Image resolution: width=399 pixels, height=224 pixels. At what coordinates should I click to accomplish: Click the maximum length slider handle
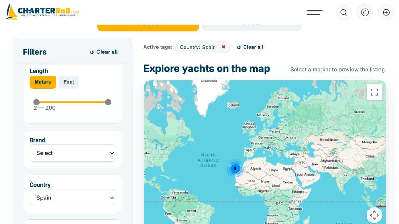pyautogui.click(x=108, y=102)
